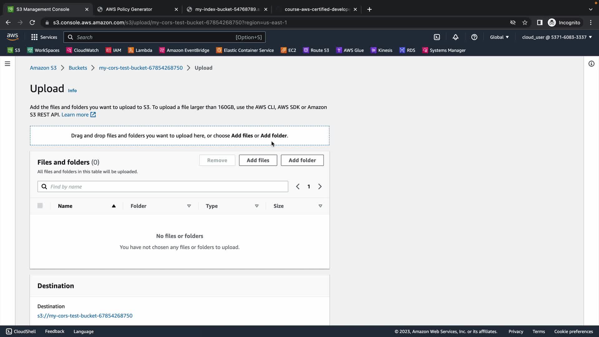Sort by Folder column arrow
The width and height of the screenshot is (599, 337).
pos(189,206)
